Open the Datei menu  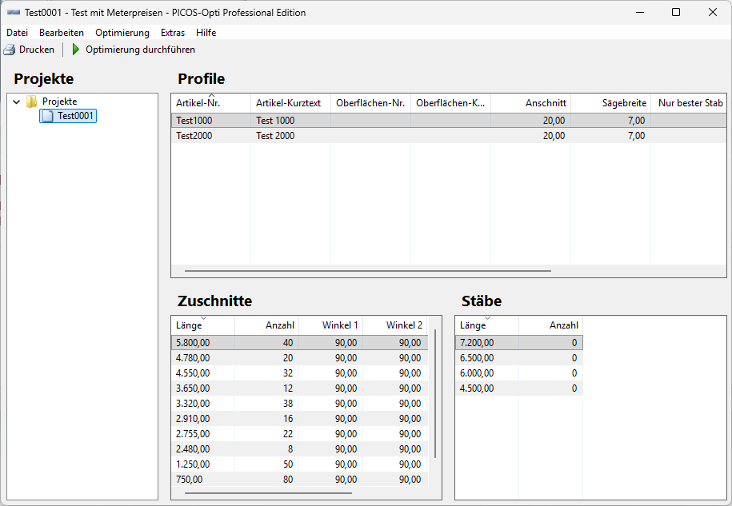(17, 33)
